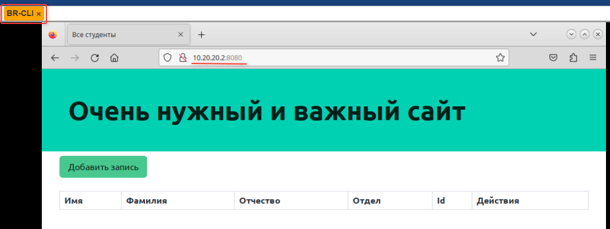The height and width of the screenshot is (229, 610).
Task: Select the "Все студенты" tab
Action: point(129,34)
